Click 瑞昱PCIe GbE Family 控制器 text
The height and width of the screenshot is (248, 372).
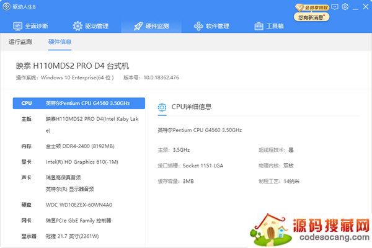pyautogui.click(x=79, y=221)
